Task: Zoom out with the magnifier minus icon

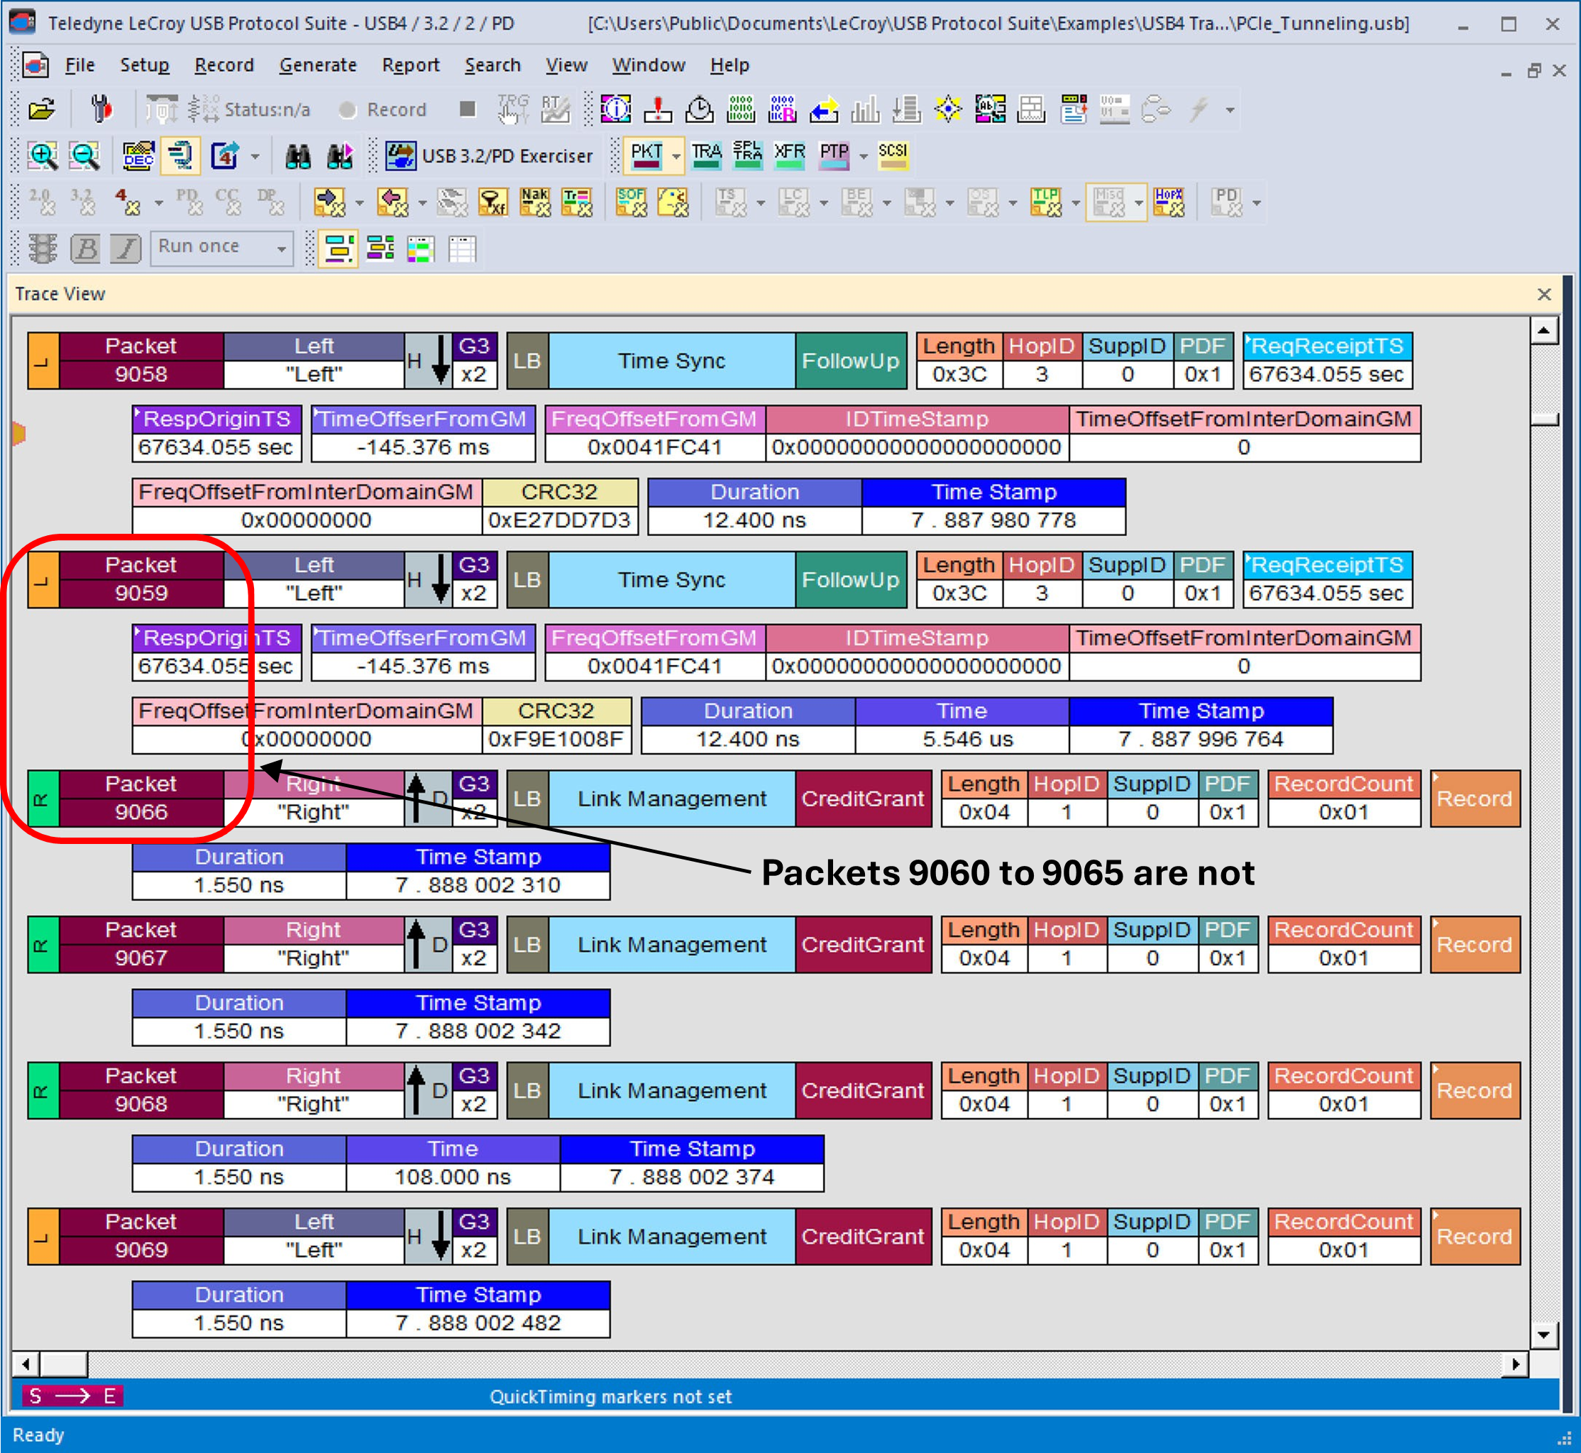Action: point(85,155)
